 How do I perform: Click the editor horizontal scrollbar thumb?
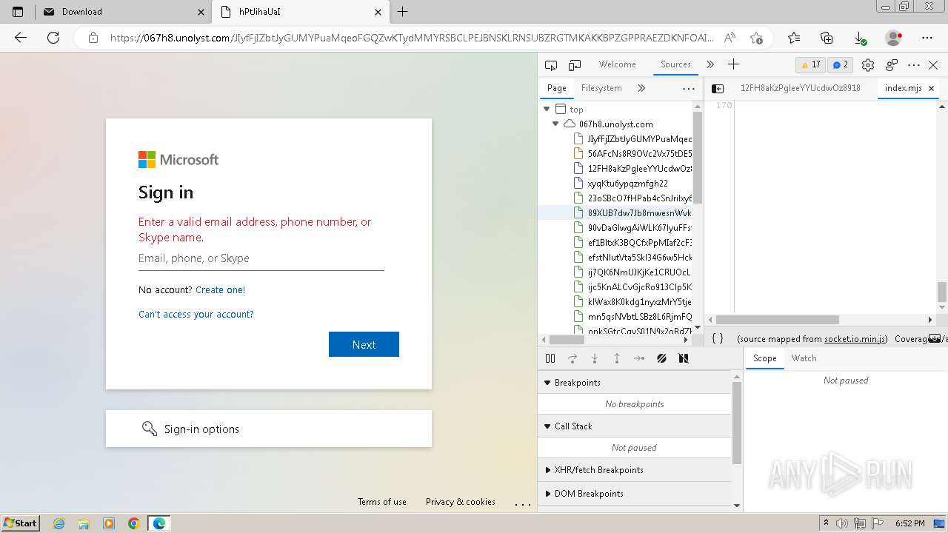click(777, 320)
